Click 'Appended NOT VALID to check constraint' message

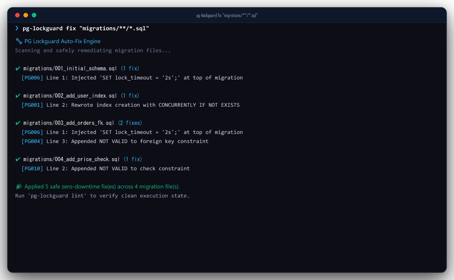(x=131, y=168)
